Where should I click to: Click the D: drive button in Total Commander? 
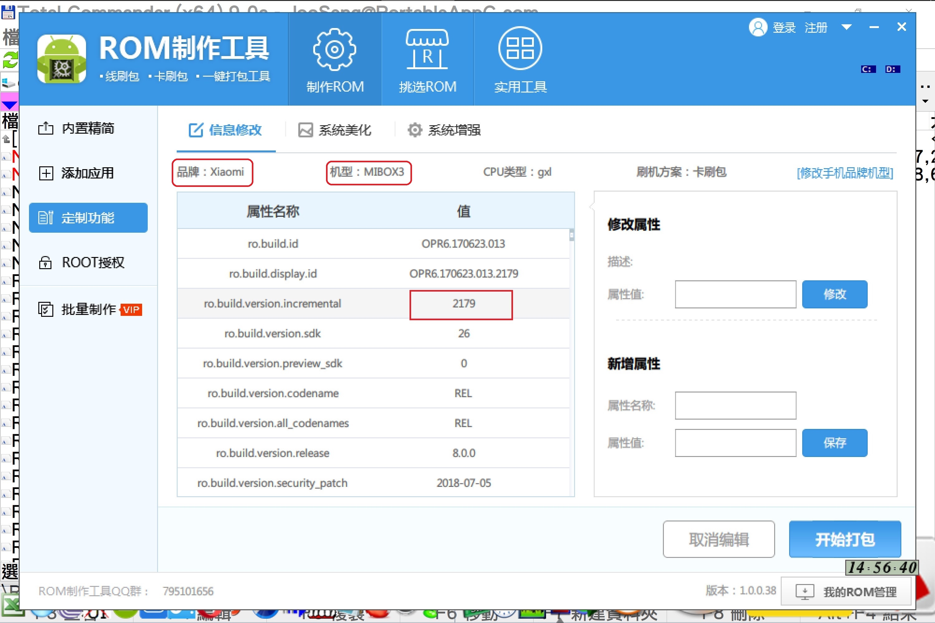pos(893,69)
